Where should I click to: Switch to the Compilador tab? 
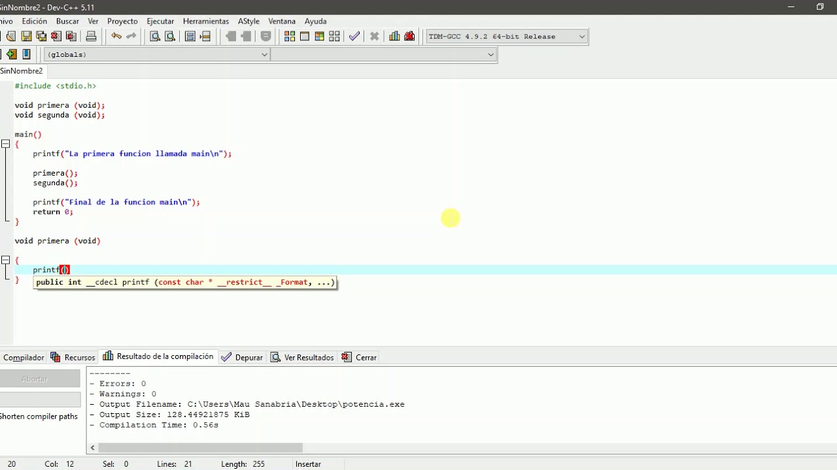[x=23, y=357]
